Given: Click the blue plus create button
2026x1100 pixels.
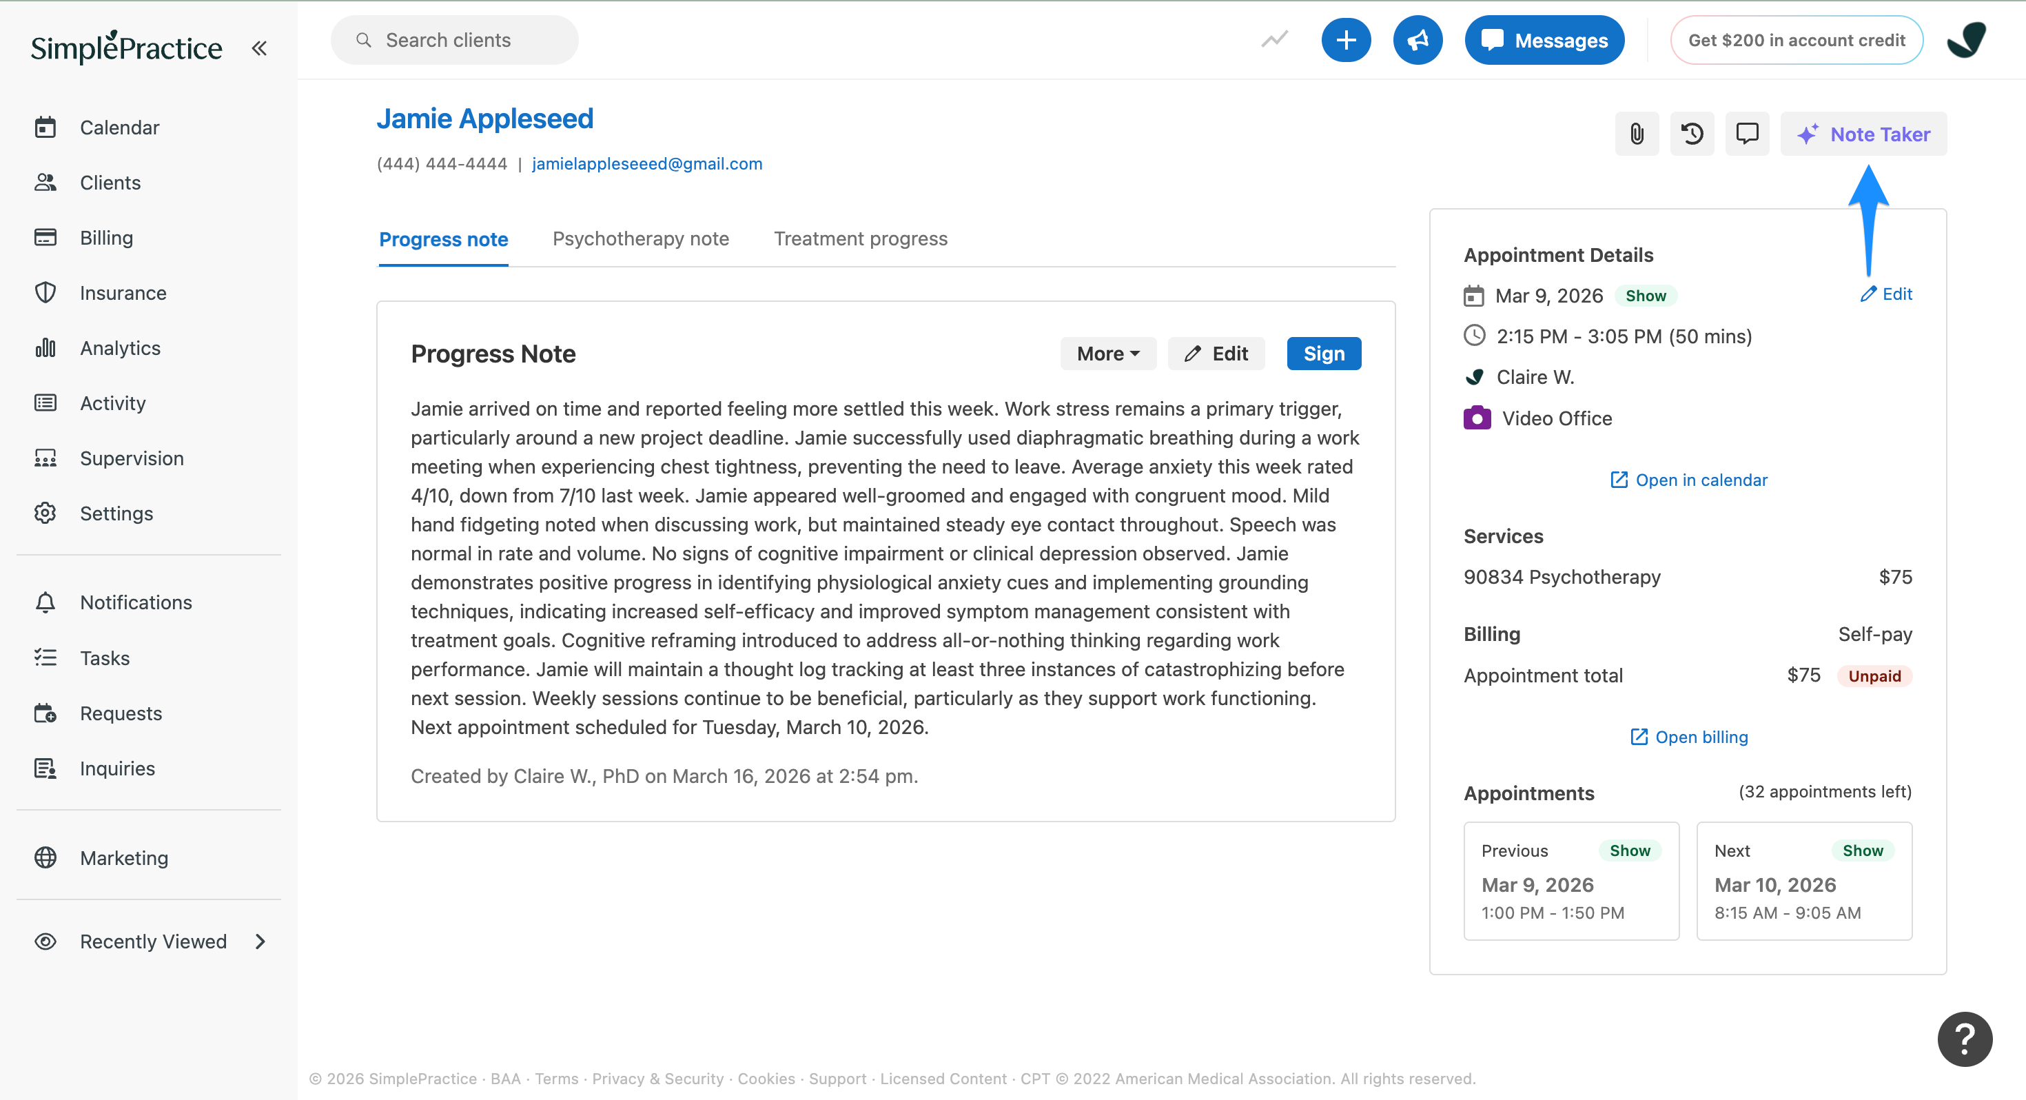Looking at the screenshot, I should (1346, 40).
